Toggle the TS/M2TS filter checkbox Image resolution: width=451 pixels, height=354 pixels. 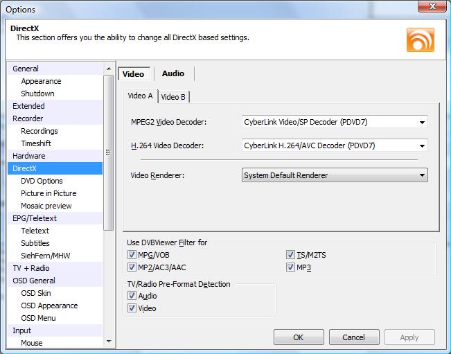[291, 255]
